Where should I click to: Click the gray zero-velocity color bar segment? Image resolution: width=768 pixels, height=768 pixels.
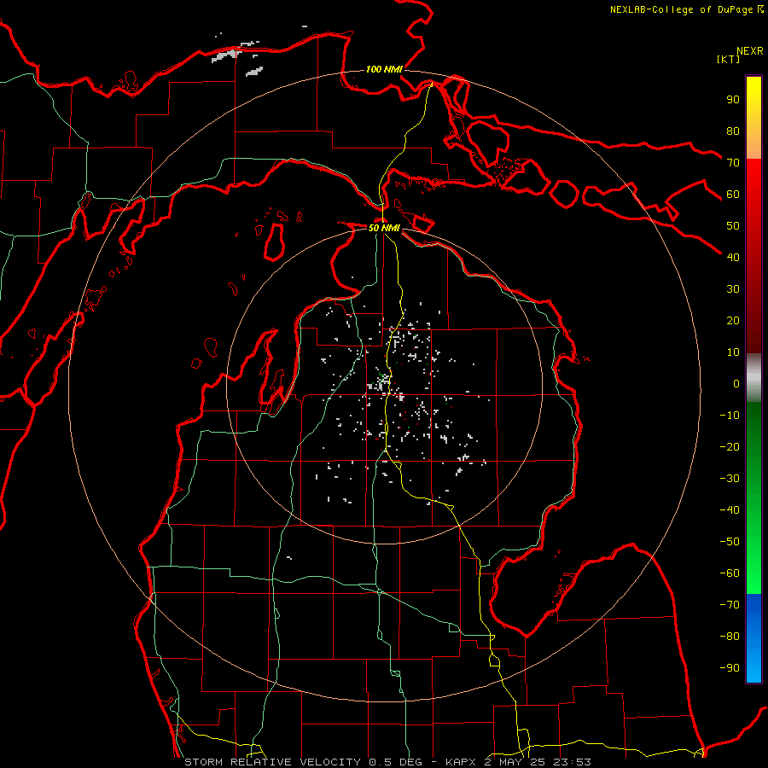[x=753, y=377]
